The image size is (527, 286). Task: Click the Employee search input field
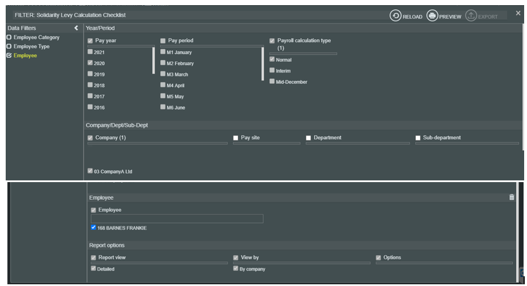pyautogui.click(x=177, y=219)
